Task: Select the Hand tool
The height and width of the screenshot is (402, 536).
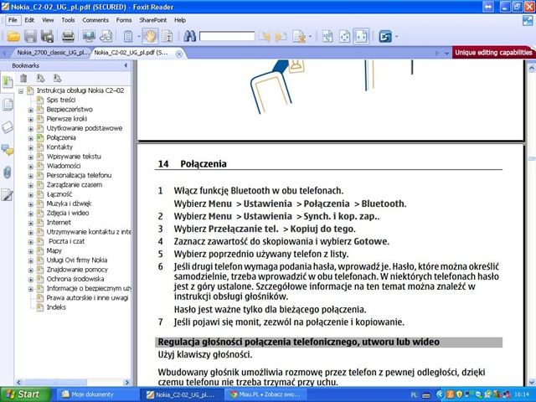Action: 150,36
